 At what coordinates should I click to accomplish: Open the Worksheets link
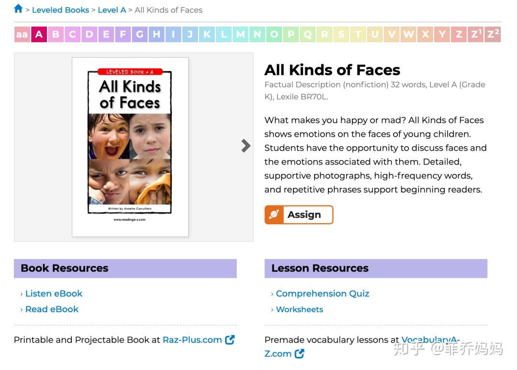(x=299, y=309)
